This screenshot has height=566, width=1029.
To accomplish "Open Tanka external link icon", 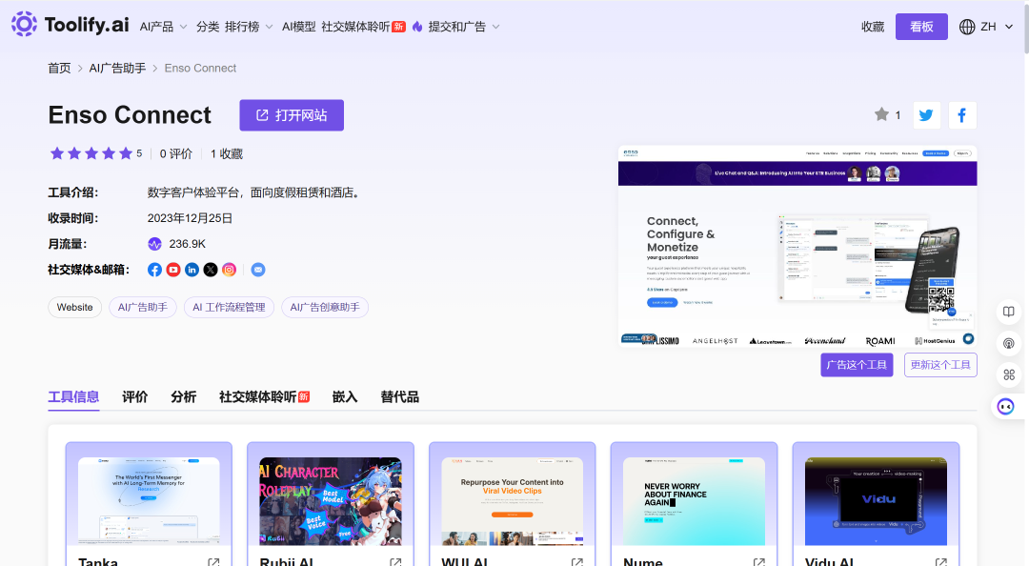I will pyautogui.click(x=213, y=563).
